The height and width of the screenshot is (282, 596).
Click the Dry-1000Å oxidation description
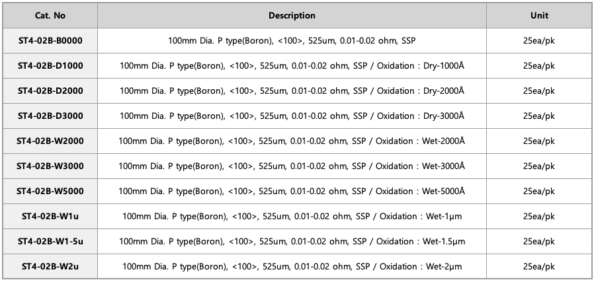coord(292,65)
